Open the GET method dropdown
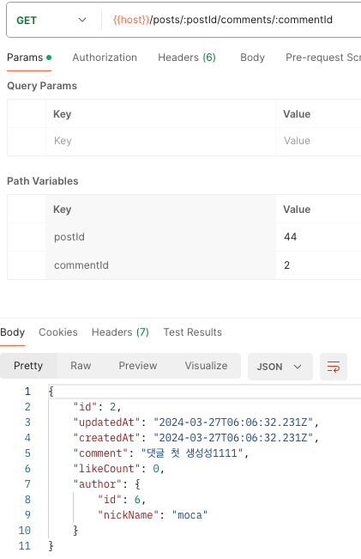The width and height of the screenshot is (361, 559). tap(51, 20)
